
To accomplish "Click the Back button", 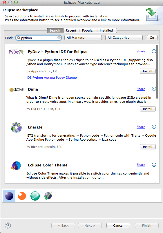I will [63, 225].
